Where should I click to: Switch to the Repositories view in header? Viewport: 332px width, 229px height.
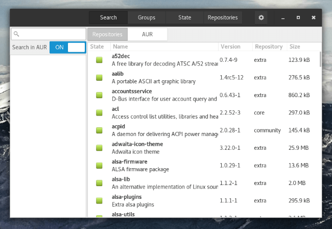point(223,17)
